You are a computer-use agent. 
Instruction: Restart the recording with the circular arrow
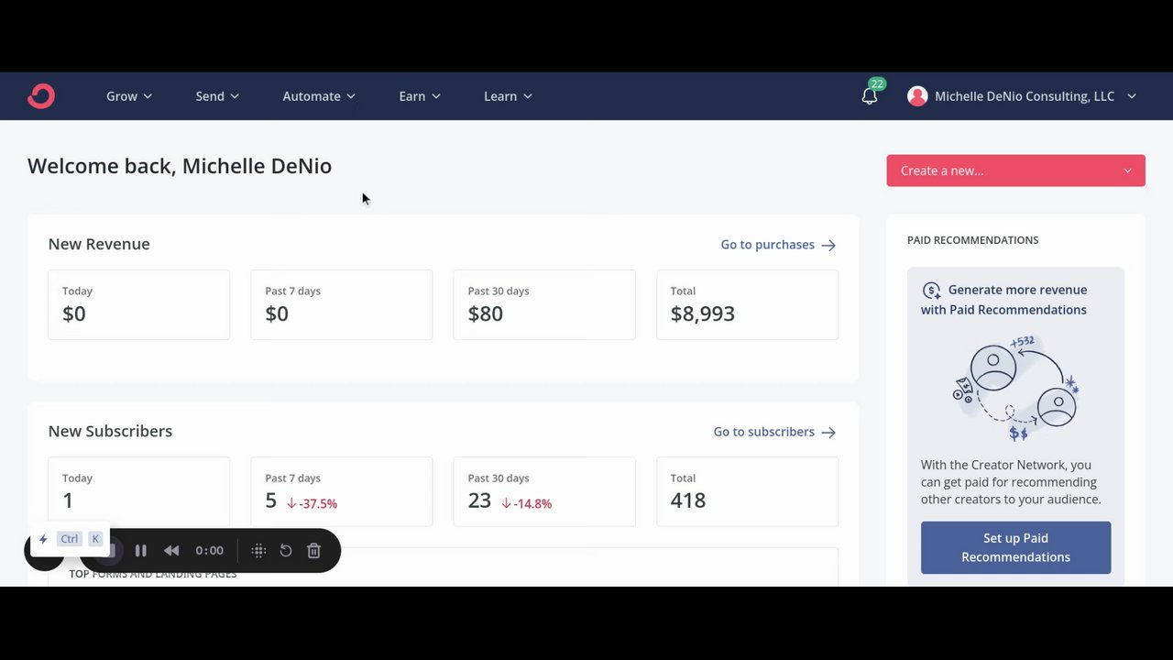pos(286,551)
